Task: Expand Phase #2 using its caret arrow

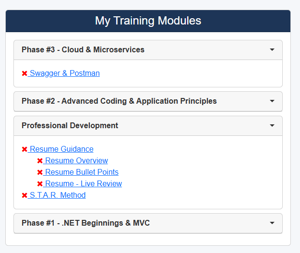Action: [x=272, y=101]
